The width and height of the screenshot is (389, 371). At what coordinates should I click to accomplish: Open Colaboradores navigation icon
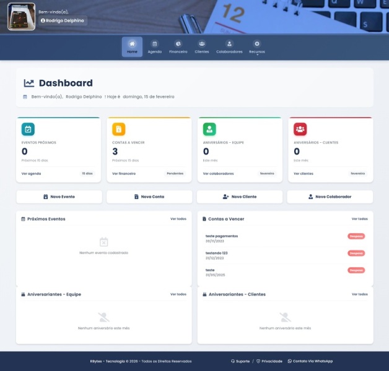[x=229, y=44]
